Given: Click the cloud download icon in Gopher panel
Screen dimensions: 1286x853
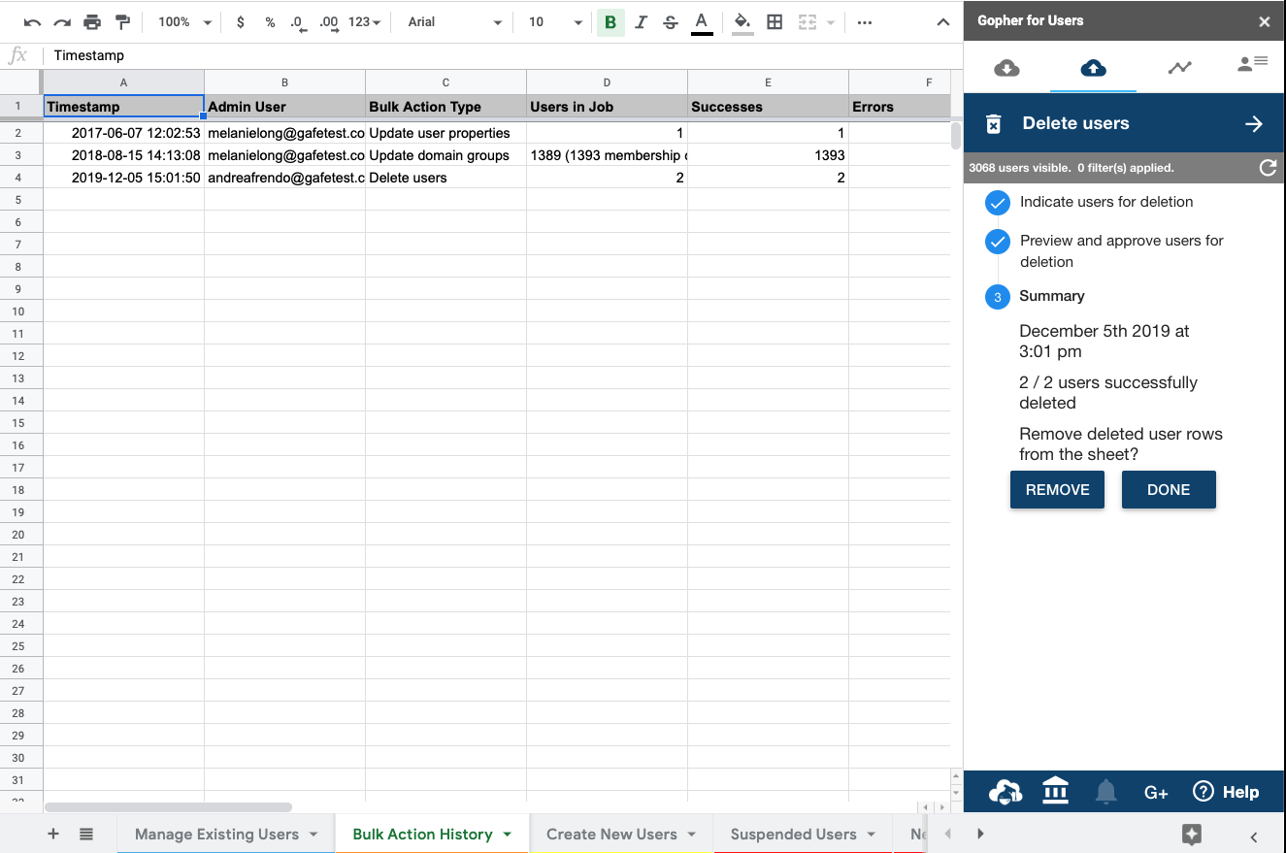Looking at the screenshot, I should pyautogui.click(x=1006, y=68).
